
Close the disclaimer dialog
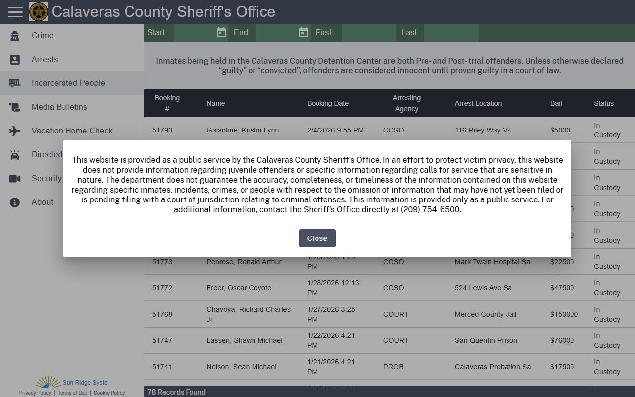tap(317, 238)
